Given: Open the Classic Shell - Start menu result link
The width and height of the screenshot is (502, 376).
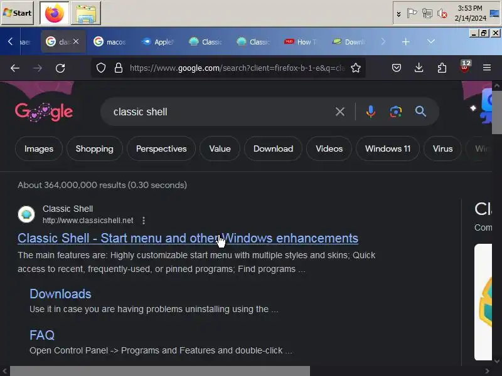Looking at the screenshot, I should (x=188, y=238).
